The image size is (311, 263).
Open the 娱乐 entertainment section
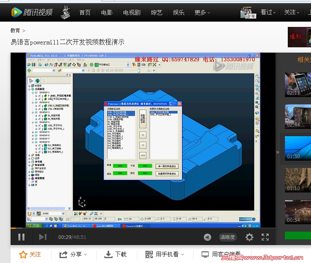tap(179, 13)
